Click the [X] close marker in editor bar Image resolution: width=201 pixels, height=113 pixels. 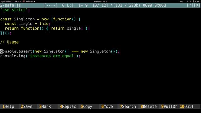(197, 5)
